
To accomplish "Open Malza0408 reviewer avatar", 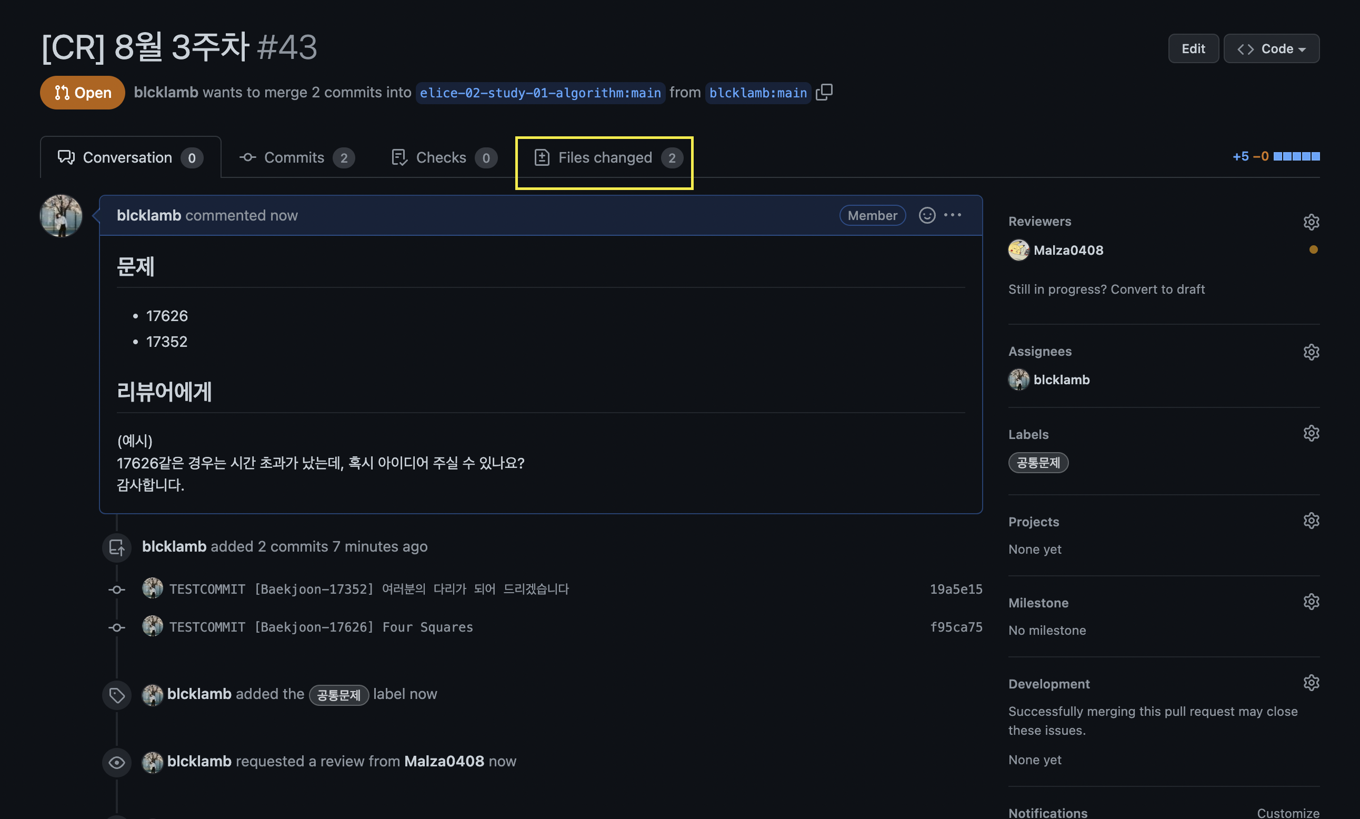I will (1018, 250).
